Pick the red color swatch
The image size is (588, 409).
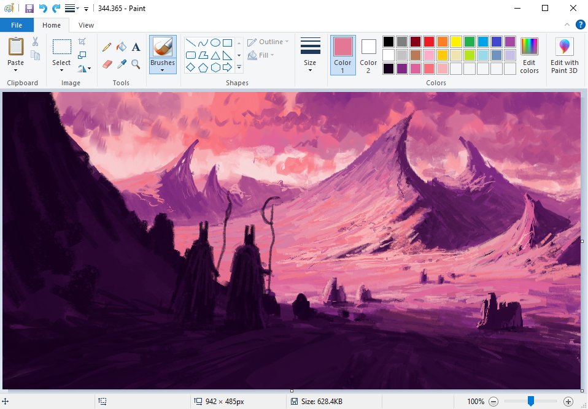429,42
